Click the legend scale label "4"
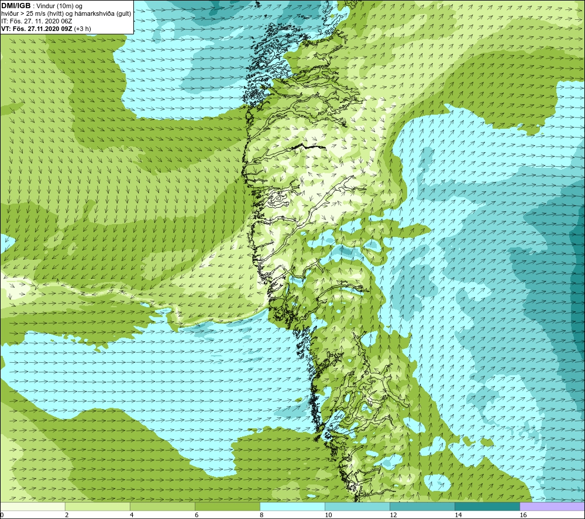The width and height of the screenshot is (585, 519). click(132, 515)
